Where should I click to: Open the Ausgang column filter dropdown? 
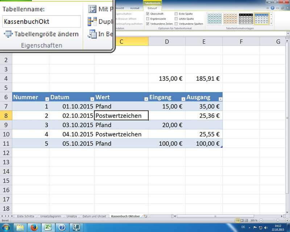pyautogui.click(x=220, y=99)
